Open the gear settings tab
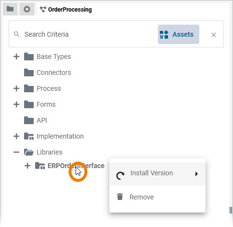The width and height of the screenshot is (233, 227). [x=27, y=9]
